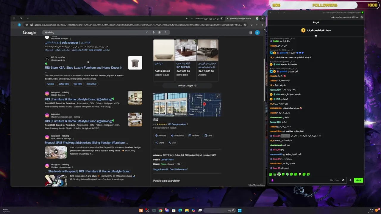Open Moods! #RIS #risliving Instagram result
This screenshot has width=381, height=214.
pos(86,143)
